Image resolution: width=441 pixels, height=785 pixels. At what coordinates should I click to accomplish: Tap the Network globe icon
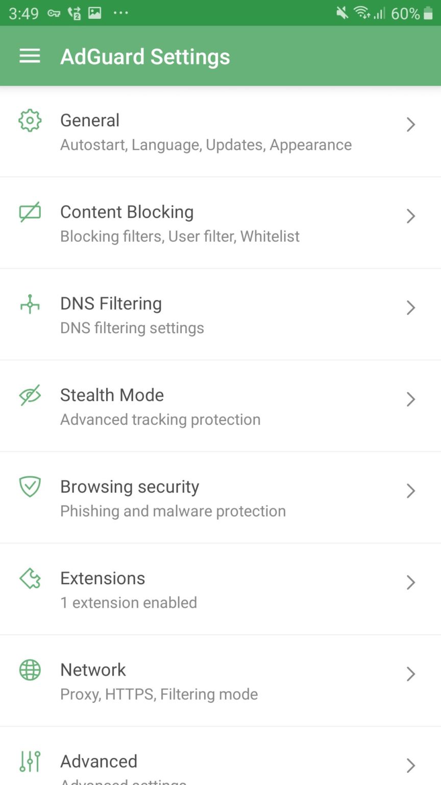point(30,670)
